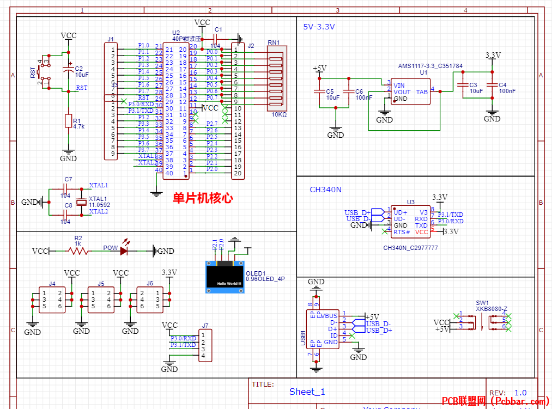Image resolution: width=552 pixels, height=409 pixels.
Task: Click the XTAL1 crystal oscillator symbol
Action: point(81,202)
